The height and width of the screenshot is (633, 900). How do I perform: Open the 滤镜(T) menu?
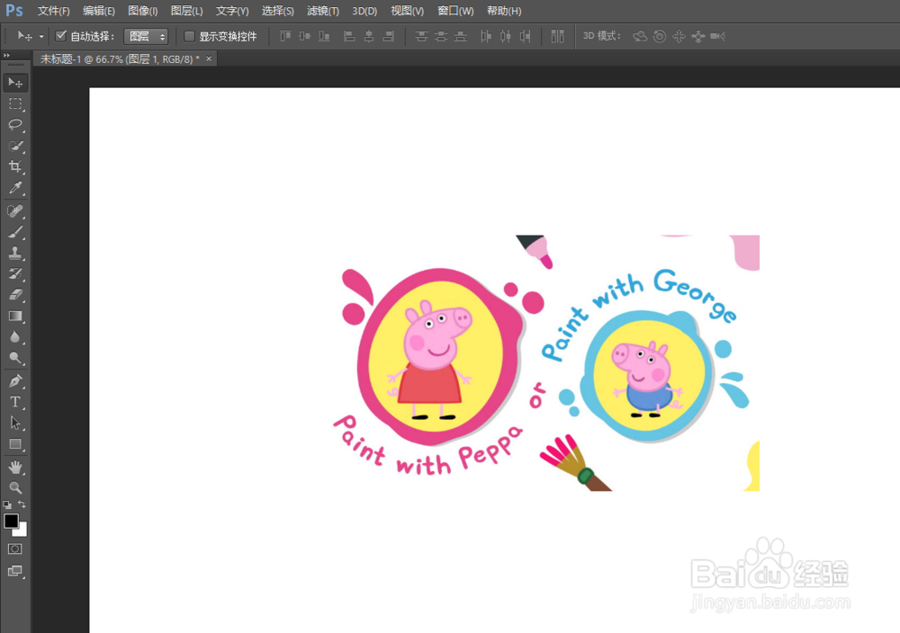point(322,11)
